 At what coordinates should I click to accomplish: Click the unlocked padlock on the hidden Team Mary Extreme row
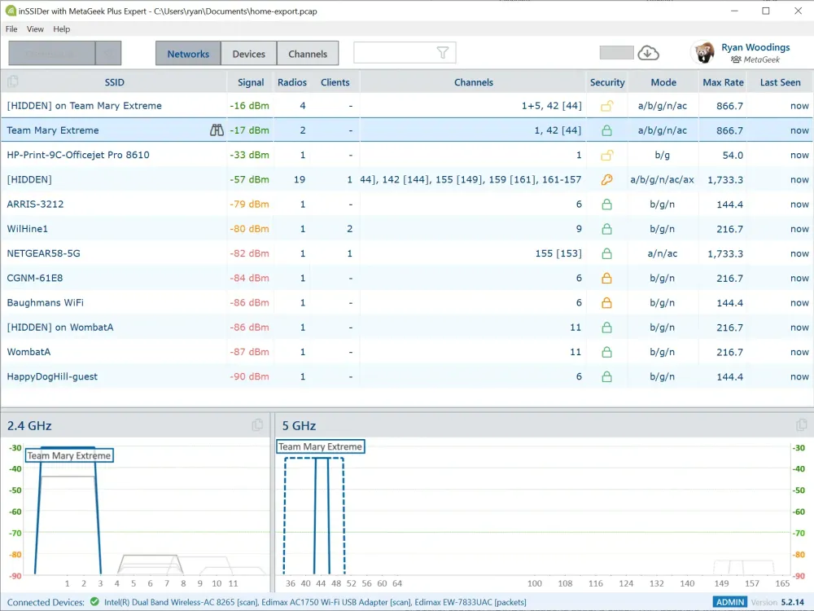tap(607, 105)
